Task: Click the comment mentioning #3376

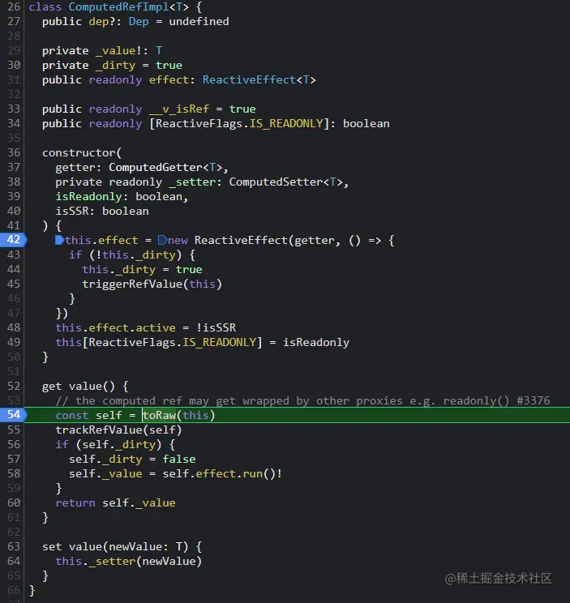Action: pyautogui.click(x=302, y=400)
